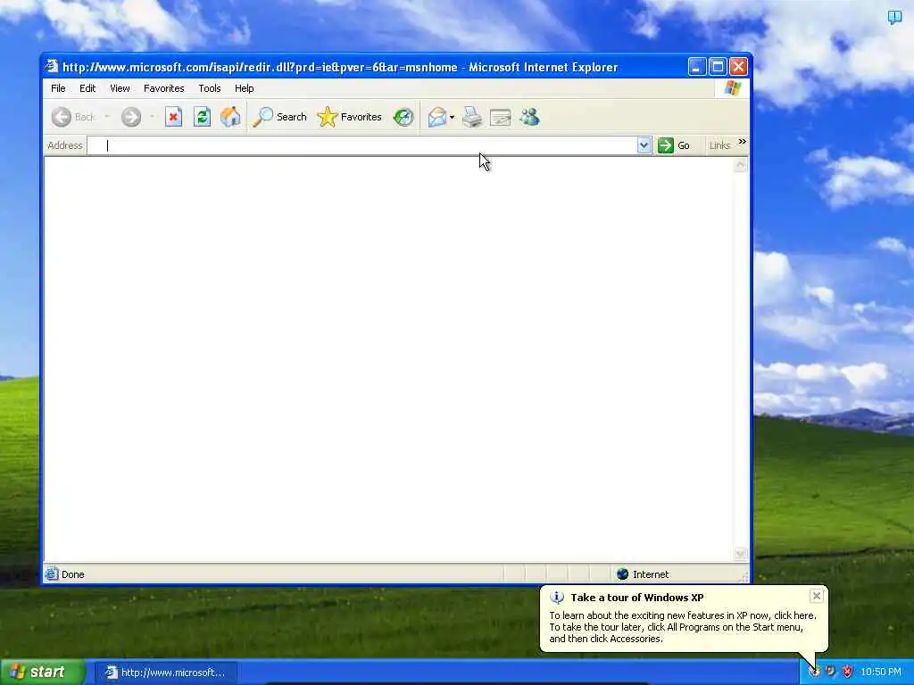
Task: Open the View menu
Action: [120, 88]
